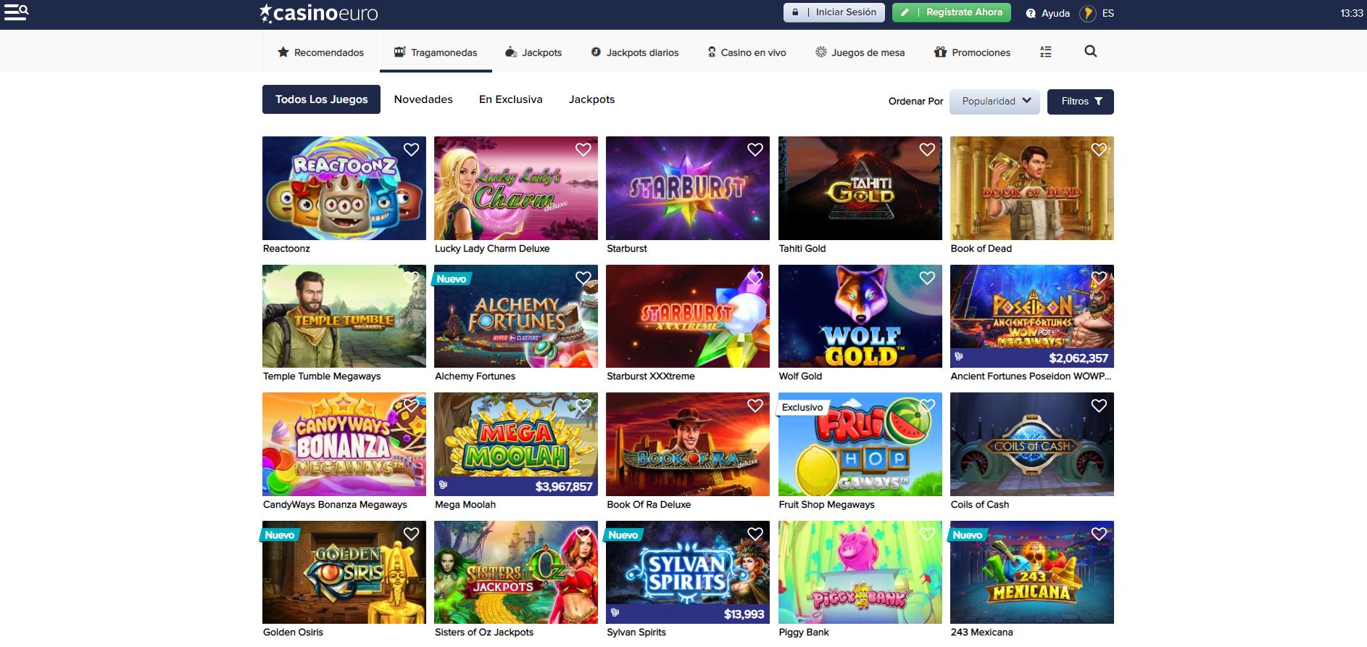Toggle favorite heart on Tahiti Gold
Image resolution: width=1367 pixels, height=647 pixels.
(927, 149)
